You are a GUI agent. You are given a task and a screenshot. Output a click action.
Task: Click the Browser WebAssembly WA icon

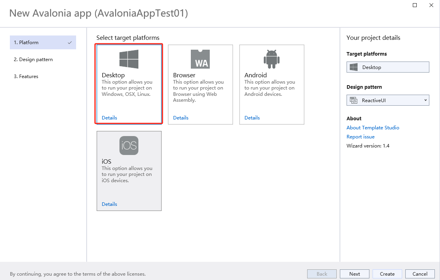pyautogui.click(x=200, y=59)
